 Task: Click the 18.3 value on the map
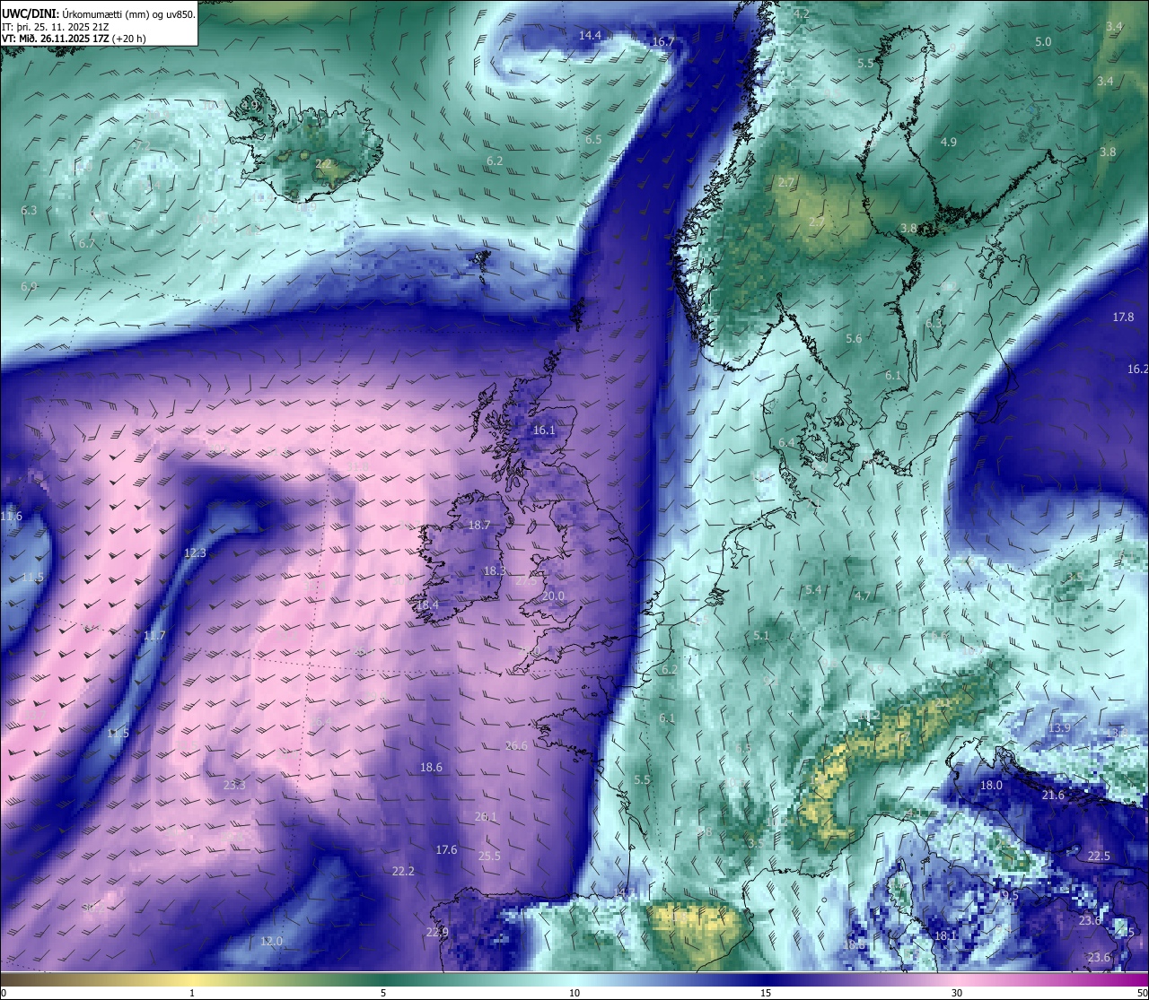point(495,570)
